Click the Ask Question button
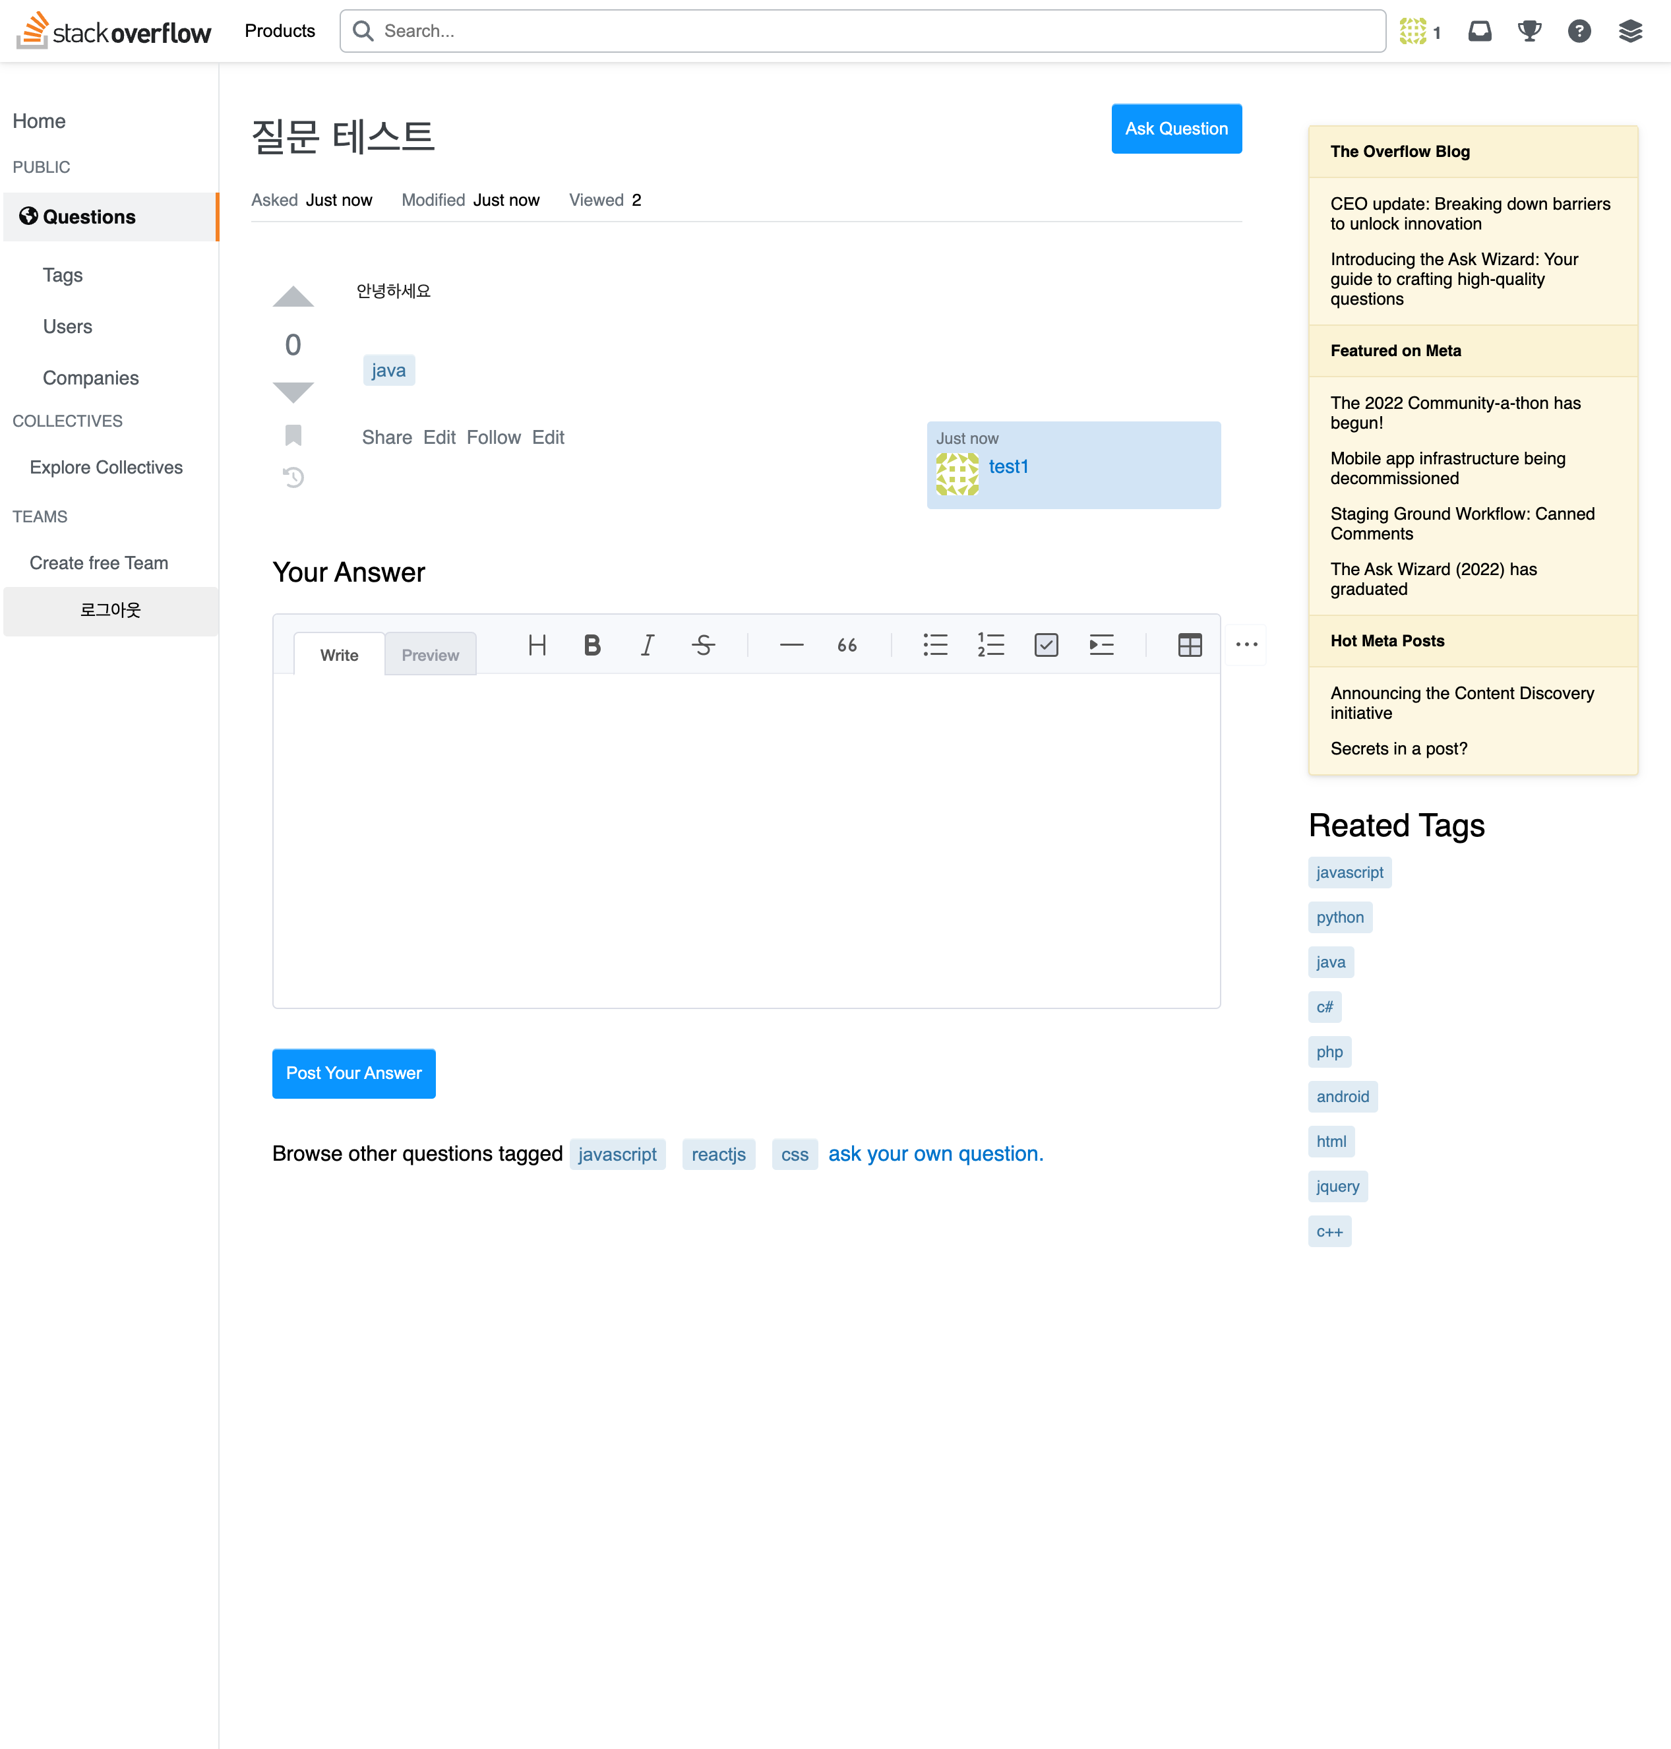Screen dimensions: 1671x1749 click(x=1176, y=129)
